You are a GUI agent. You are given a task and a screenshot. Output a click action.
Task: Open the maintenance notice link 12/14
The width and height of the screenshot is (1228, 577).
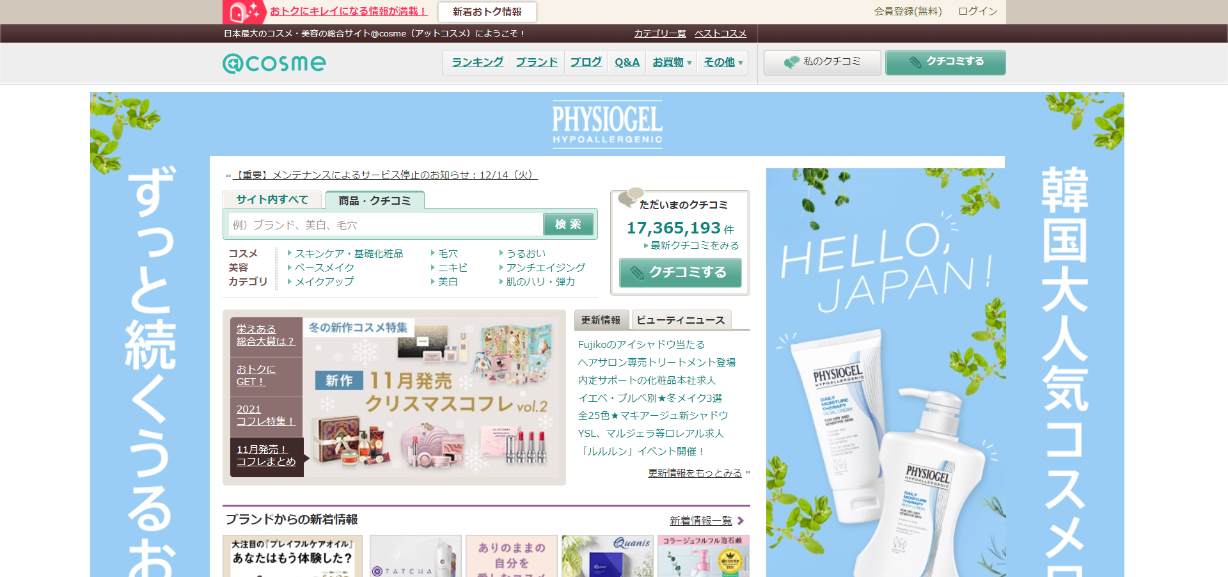[x=385, y=175]
